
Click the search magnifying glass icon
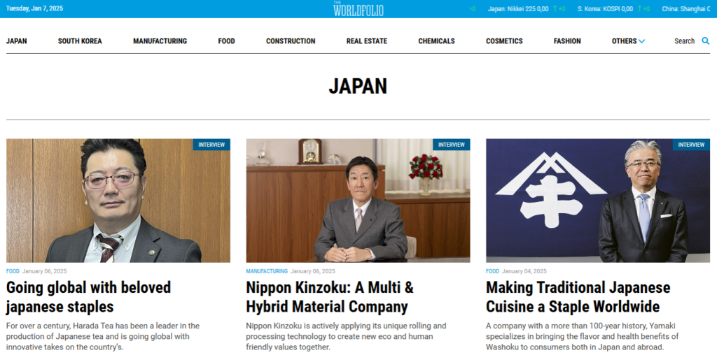coord(705,41)
